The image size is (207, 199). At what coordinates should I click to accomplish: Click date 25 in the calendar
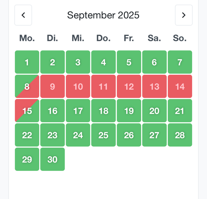tap(103, 135)
